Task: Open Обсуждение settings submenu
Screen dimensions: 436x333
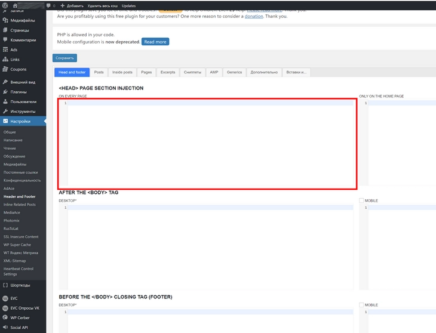Action: (x=14, y=156)
